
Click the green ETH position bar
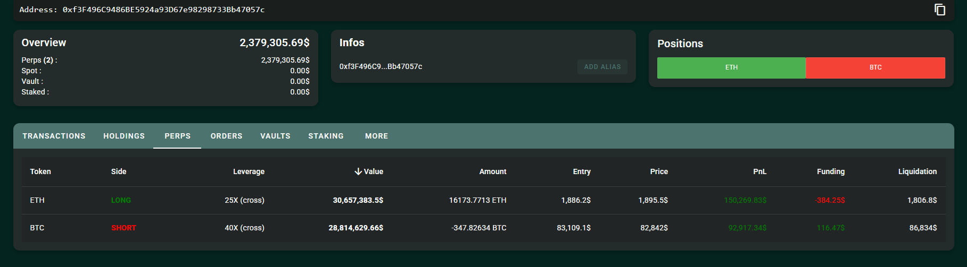click(731, 67)
